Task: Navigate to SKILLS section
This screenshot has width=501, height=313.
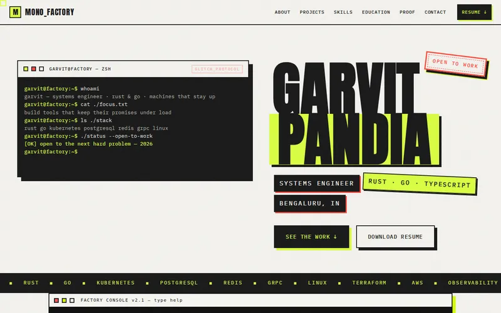Action: 343,12
